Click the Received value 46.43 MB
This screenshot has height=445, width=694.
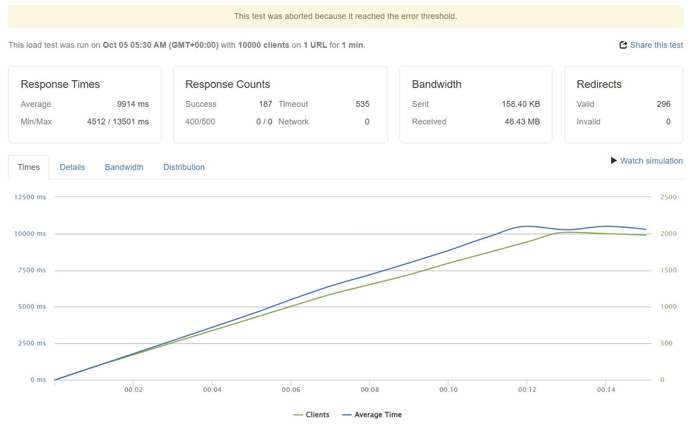click(522, 122)
